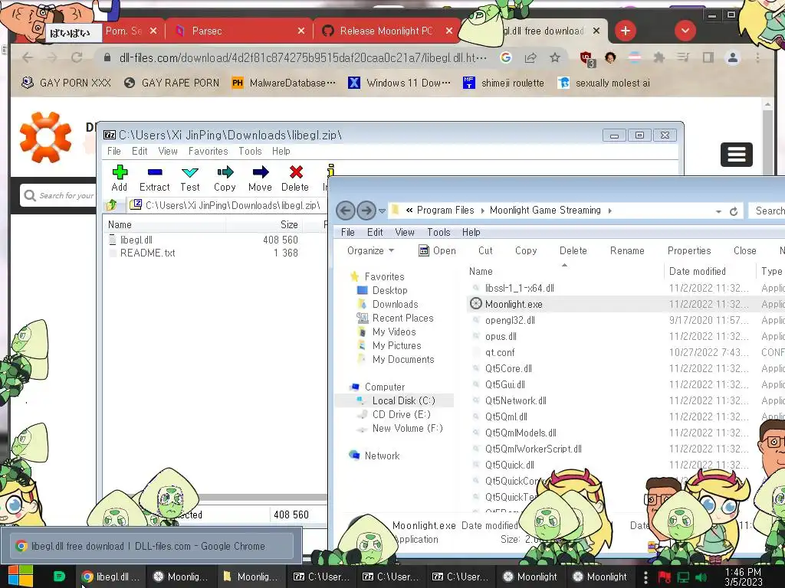Click the 7-Zip Extract button
This screenshot has height=588, width=785.
click(x=154, y=178)
